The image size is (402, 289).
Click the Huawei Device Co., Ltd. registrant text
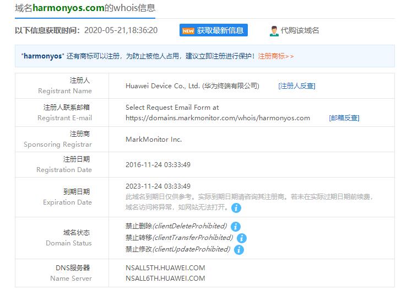pos(193,85)
